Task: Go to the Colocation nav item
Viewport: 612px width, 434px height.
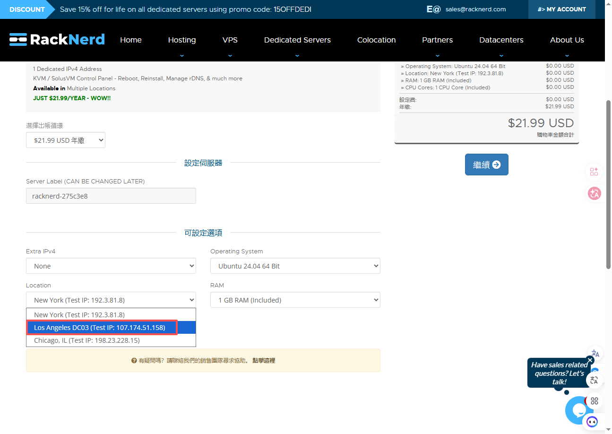Action: tap(377, 40)
